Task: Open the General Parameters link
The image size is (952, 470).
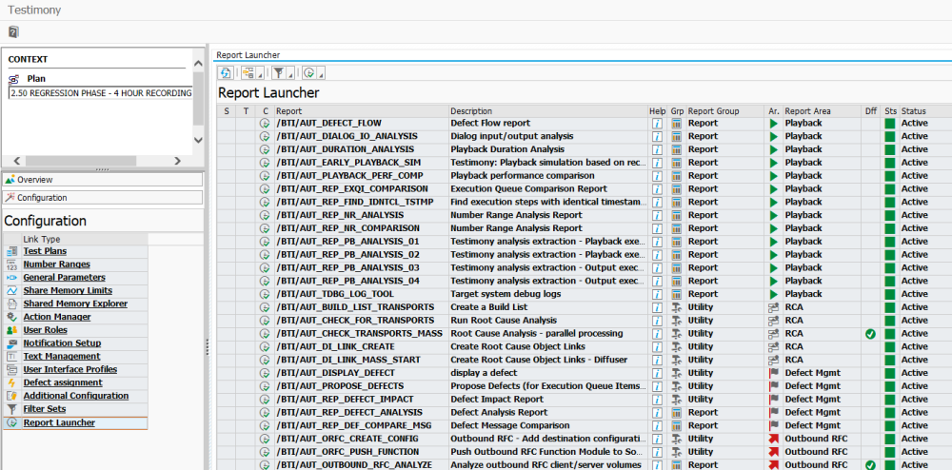Action: click(x=65, y=277)
